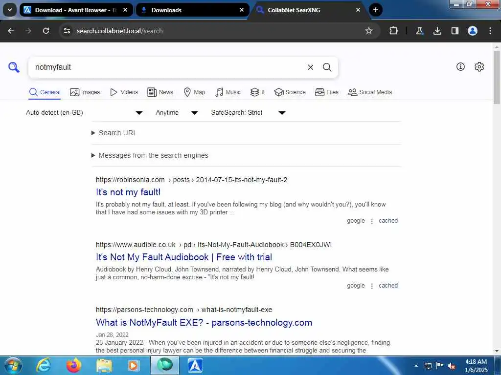
Task: Select the Science search category
Action: pyautogui.click(x=290, y=92)
